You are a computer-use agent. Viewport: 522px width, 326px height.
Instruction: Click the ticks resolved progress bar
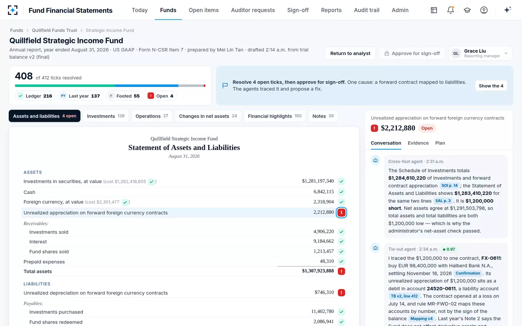[110, 86]
